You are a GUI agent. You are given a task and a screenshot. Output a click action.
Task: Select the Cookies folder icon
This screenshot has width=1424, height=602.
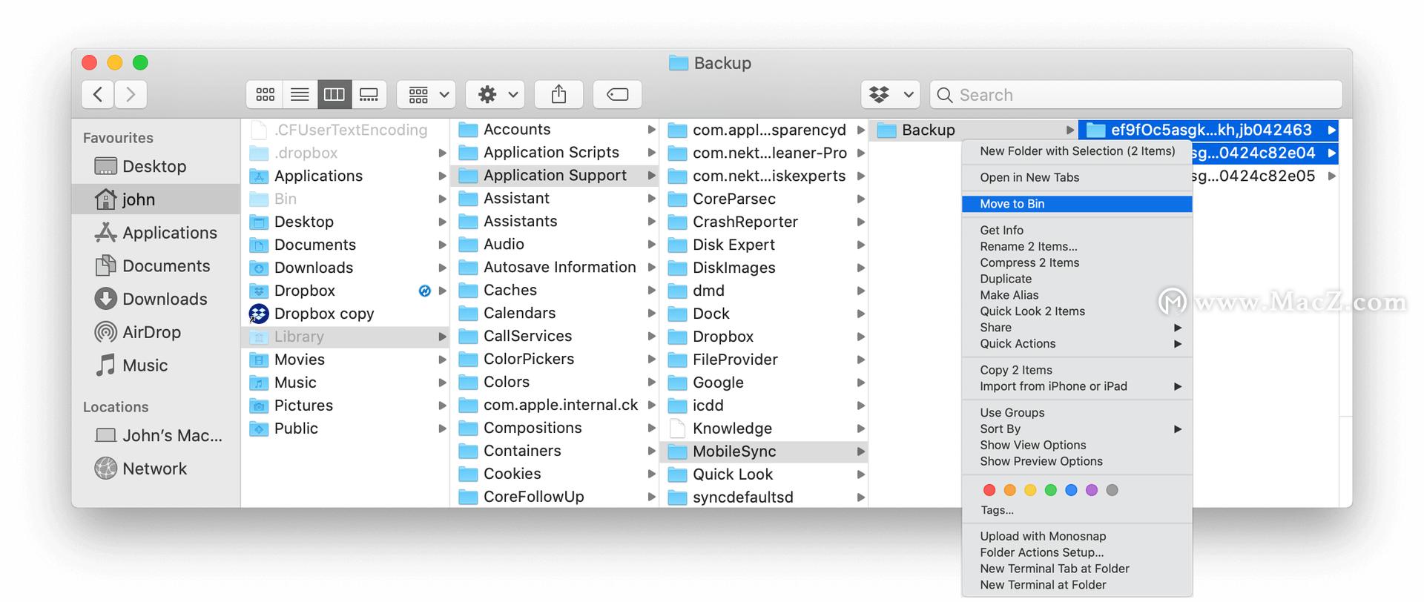(x=468, y=474)
